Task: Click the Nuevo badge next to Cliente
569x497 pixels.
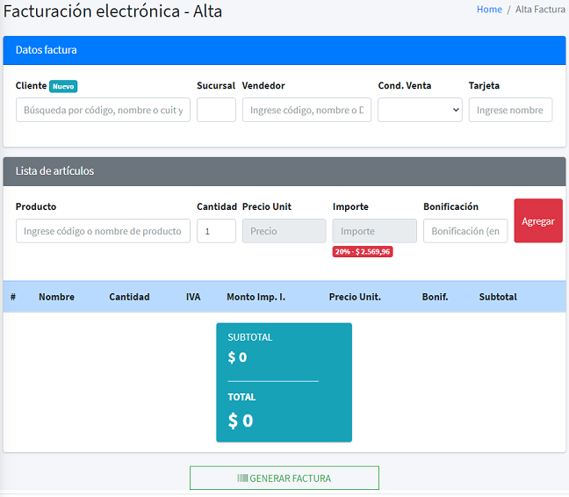Action: click(x=63, y=86)
